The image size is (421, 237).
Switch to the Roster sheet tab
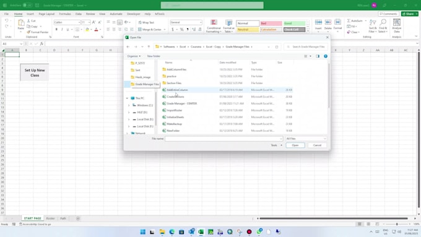coord(50,218)
